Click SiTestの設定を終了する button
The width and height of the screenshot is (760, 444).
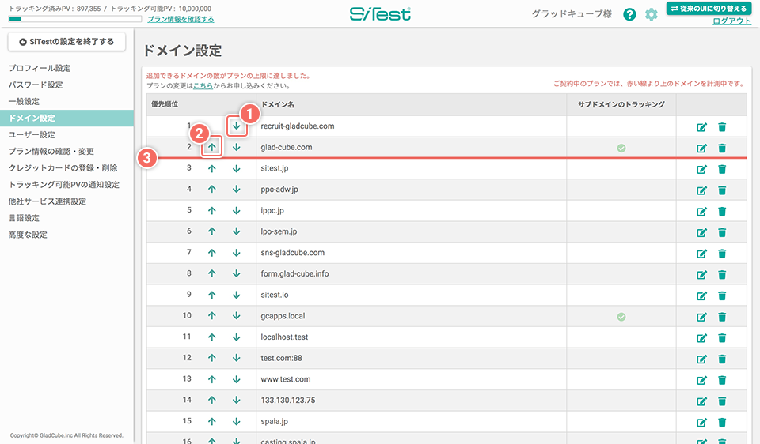pos(66,42)
